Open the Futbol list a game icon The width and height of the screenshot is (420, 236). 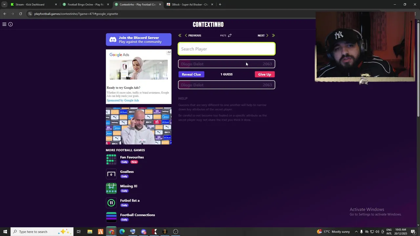pyautogui.click(x=111, y=203)
